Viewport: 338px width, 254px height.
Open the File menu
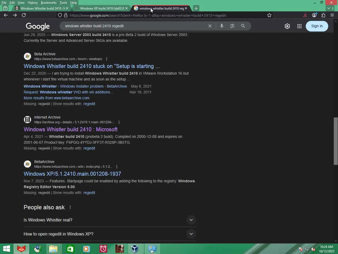(x=4, y=3)
